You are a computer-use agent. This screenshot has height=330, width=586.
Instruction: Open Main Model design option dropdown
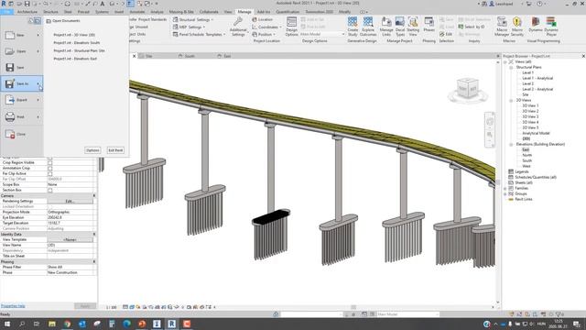pyautogui.click(x=322, y=34)
